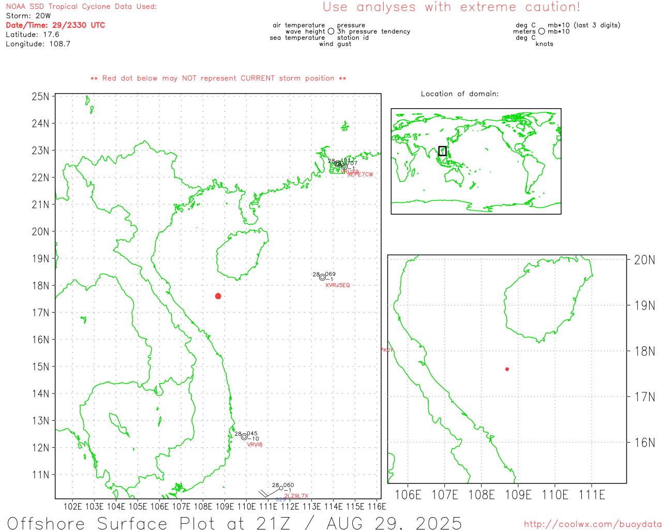Click station circle marker above 2LZ9L7X

pos(281,488)
